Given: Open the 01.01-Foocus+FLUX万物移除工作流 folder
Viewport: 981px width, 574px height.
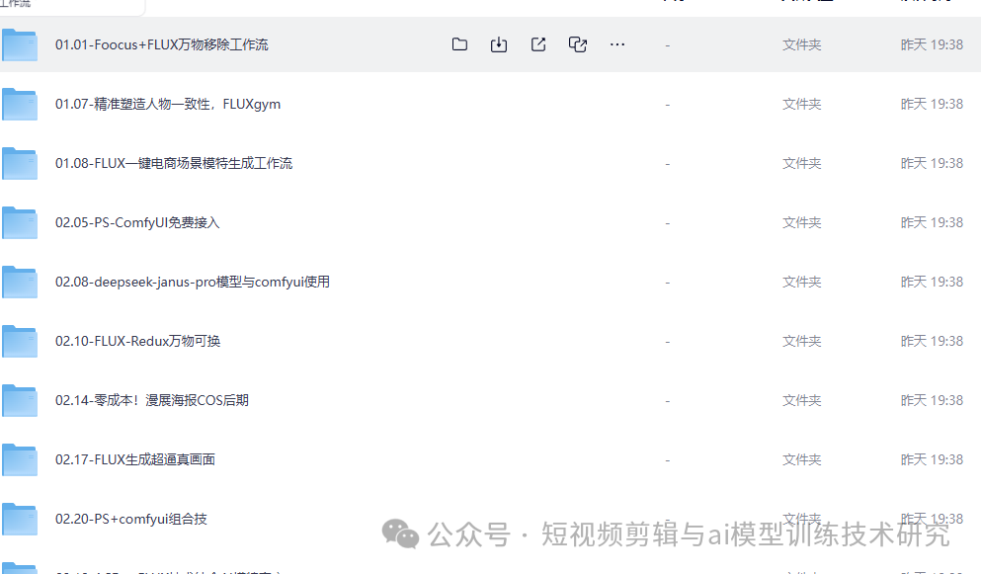Looking at the screenshot, I should pyautogui.click(x=163, y=43).
